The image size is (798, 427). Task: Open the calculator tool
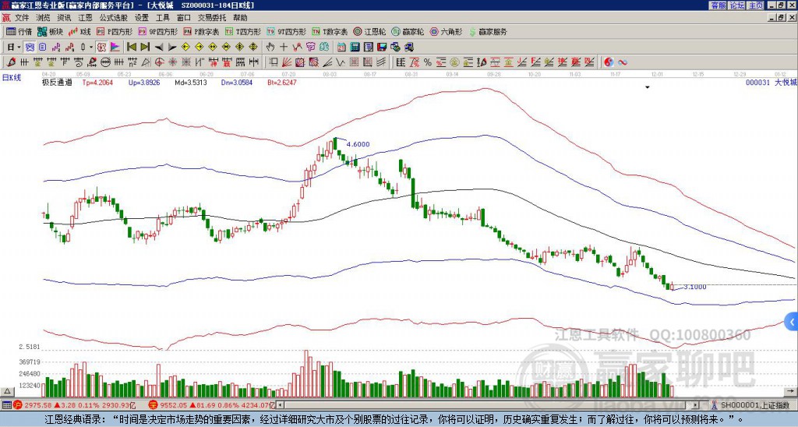(x=355, y=47)
